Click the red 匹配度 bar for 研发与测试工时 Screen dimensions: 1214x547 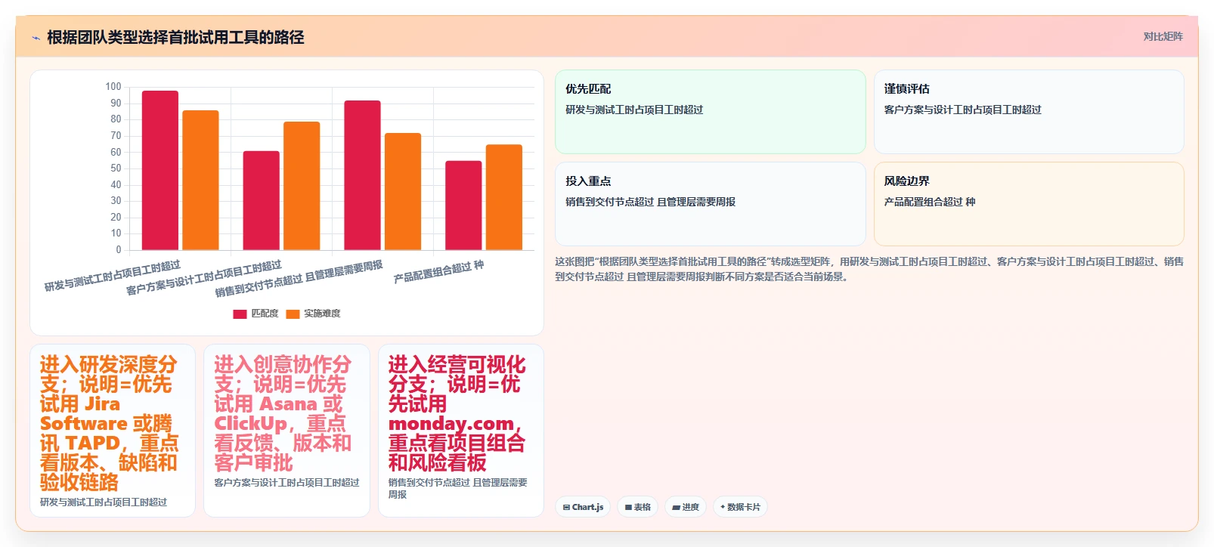coord(160,170)
